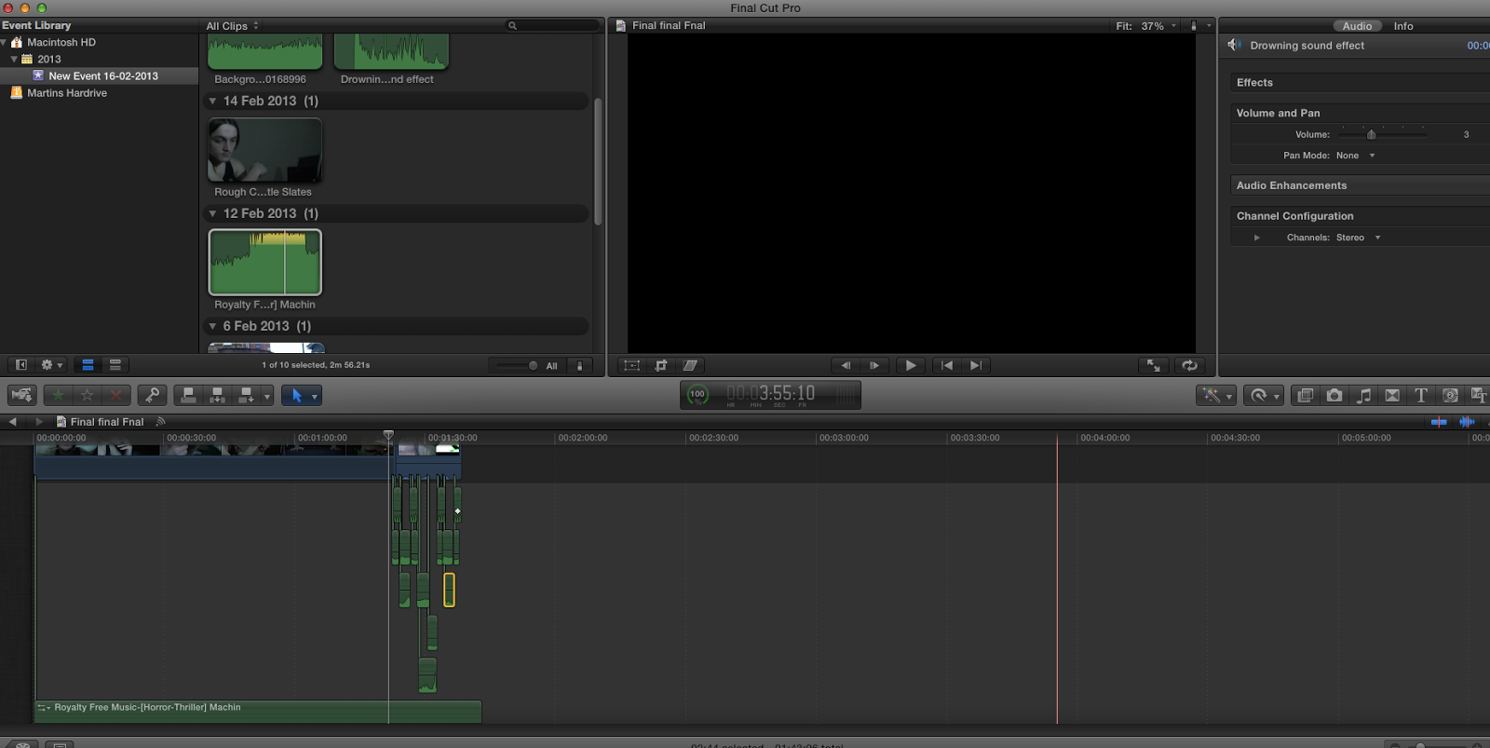Screen dimensions: 1490x748
Task: Show the Generators Browser
Action: [1450, 395]
